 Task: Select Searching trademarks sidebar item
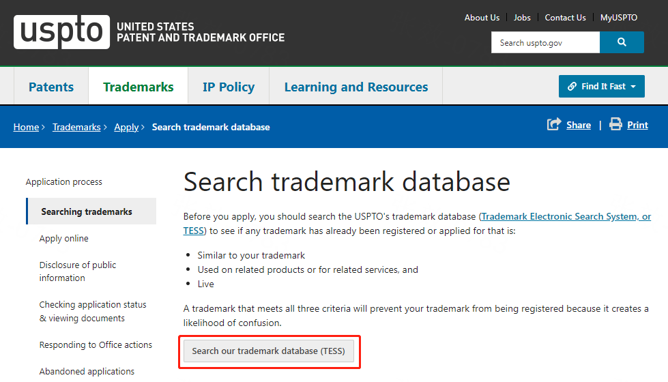[x=91, y=211]
